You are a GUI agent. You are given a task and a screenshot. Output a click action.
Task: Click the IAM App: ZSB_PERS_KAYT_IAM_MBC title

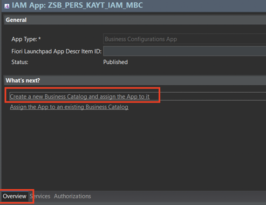(x=77, y=5)
